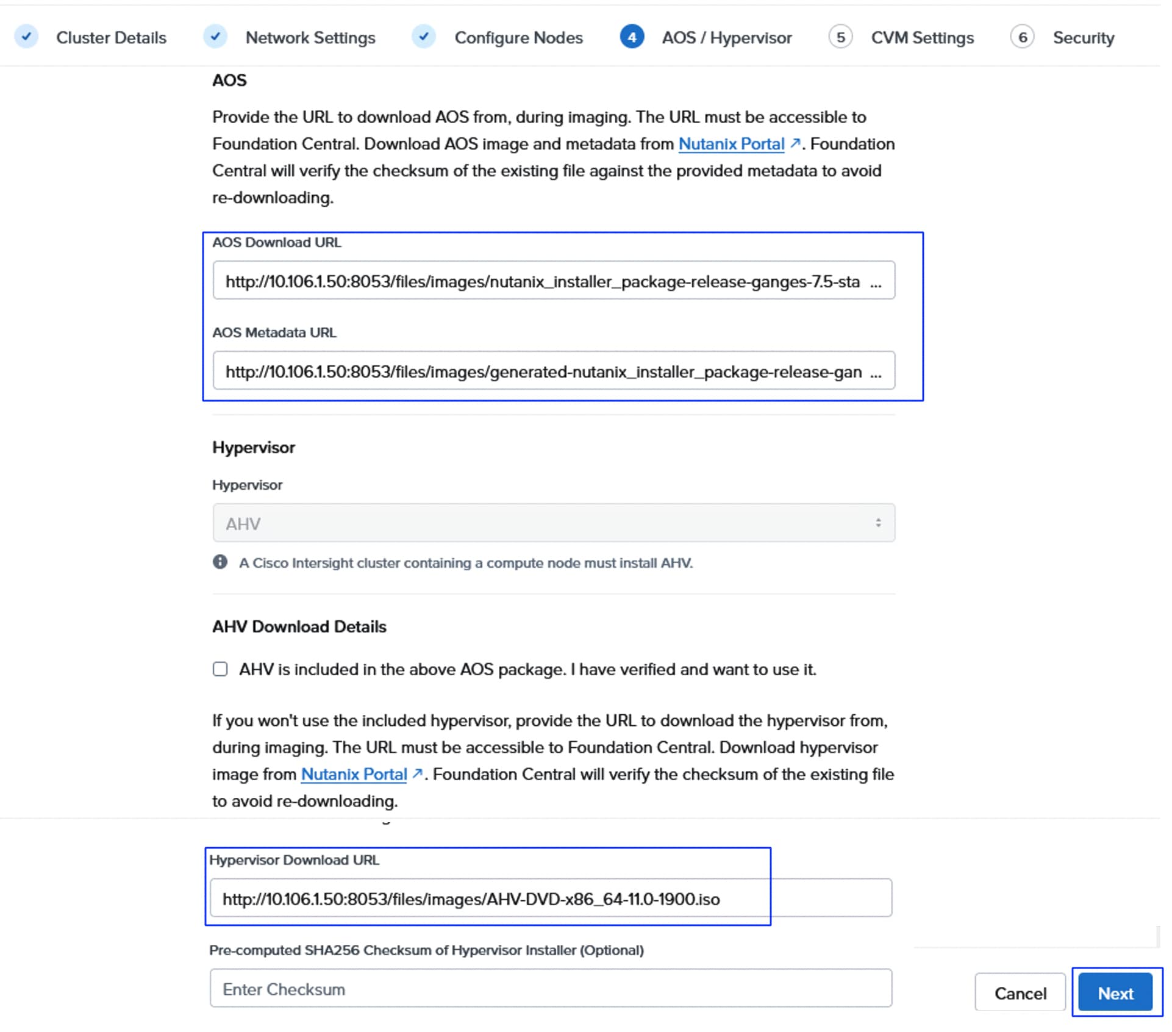Click the info icon beside Cisco Intersight note
The height and width of the screenshot is (1032, 1172).
(220, 562)
